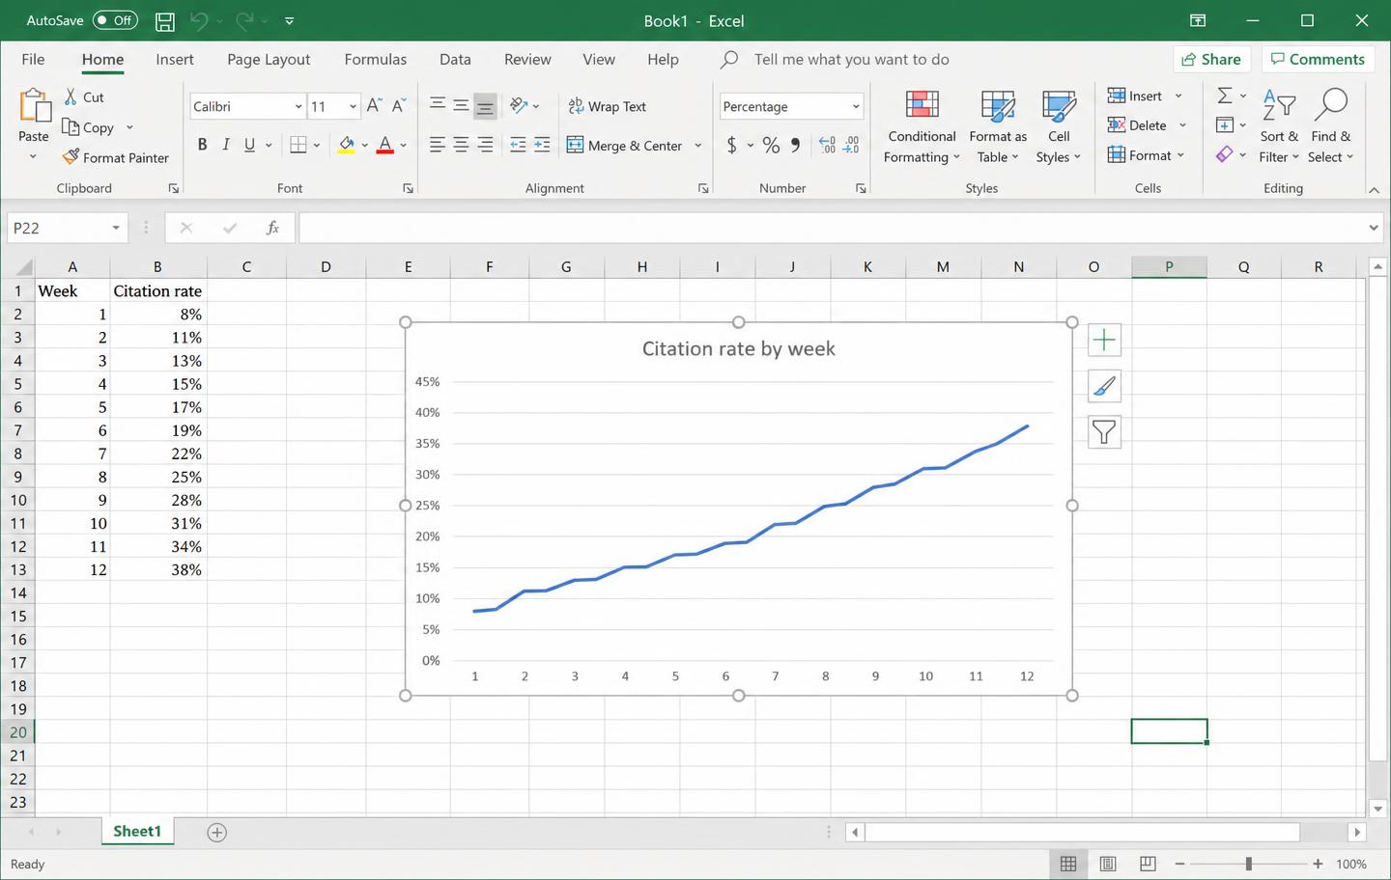Click Decrease Decimal icon
1391x880 pixels.
[x=851, y=145]
